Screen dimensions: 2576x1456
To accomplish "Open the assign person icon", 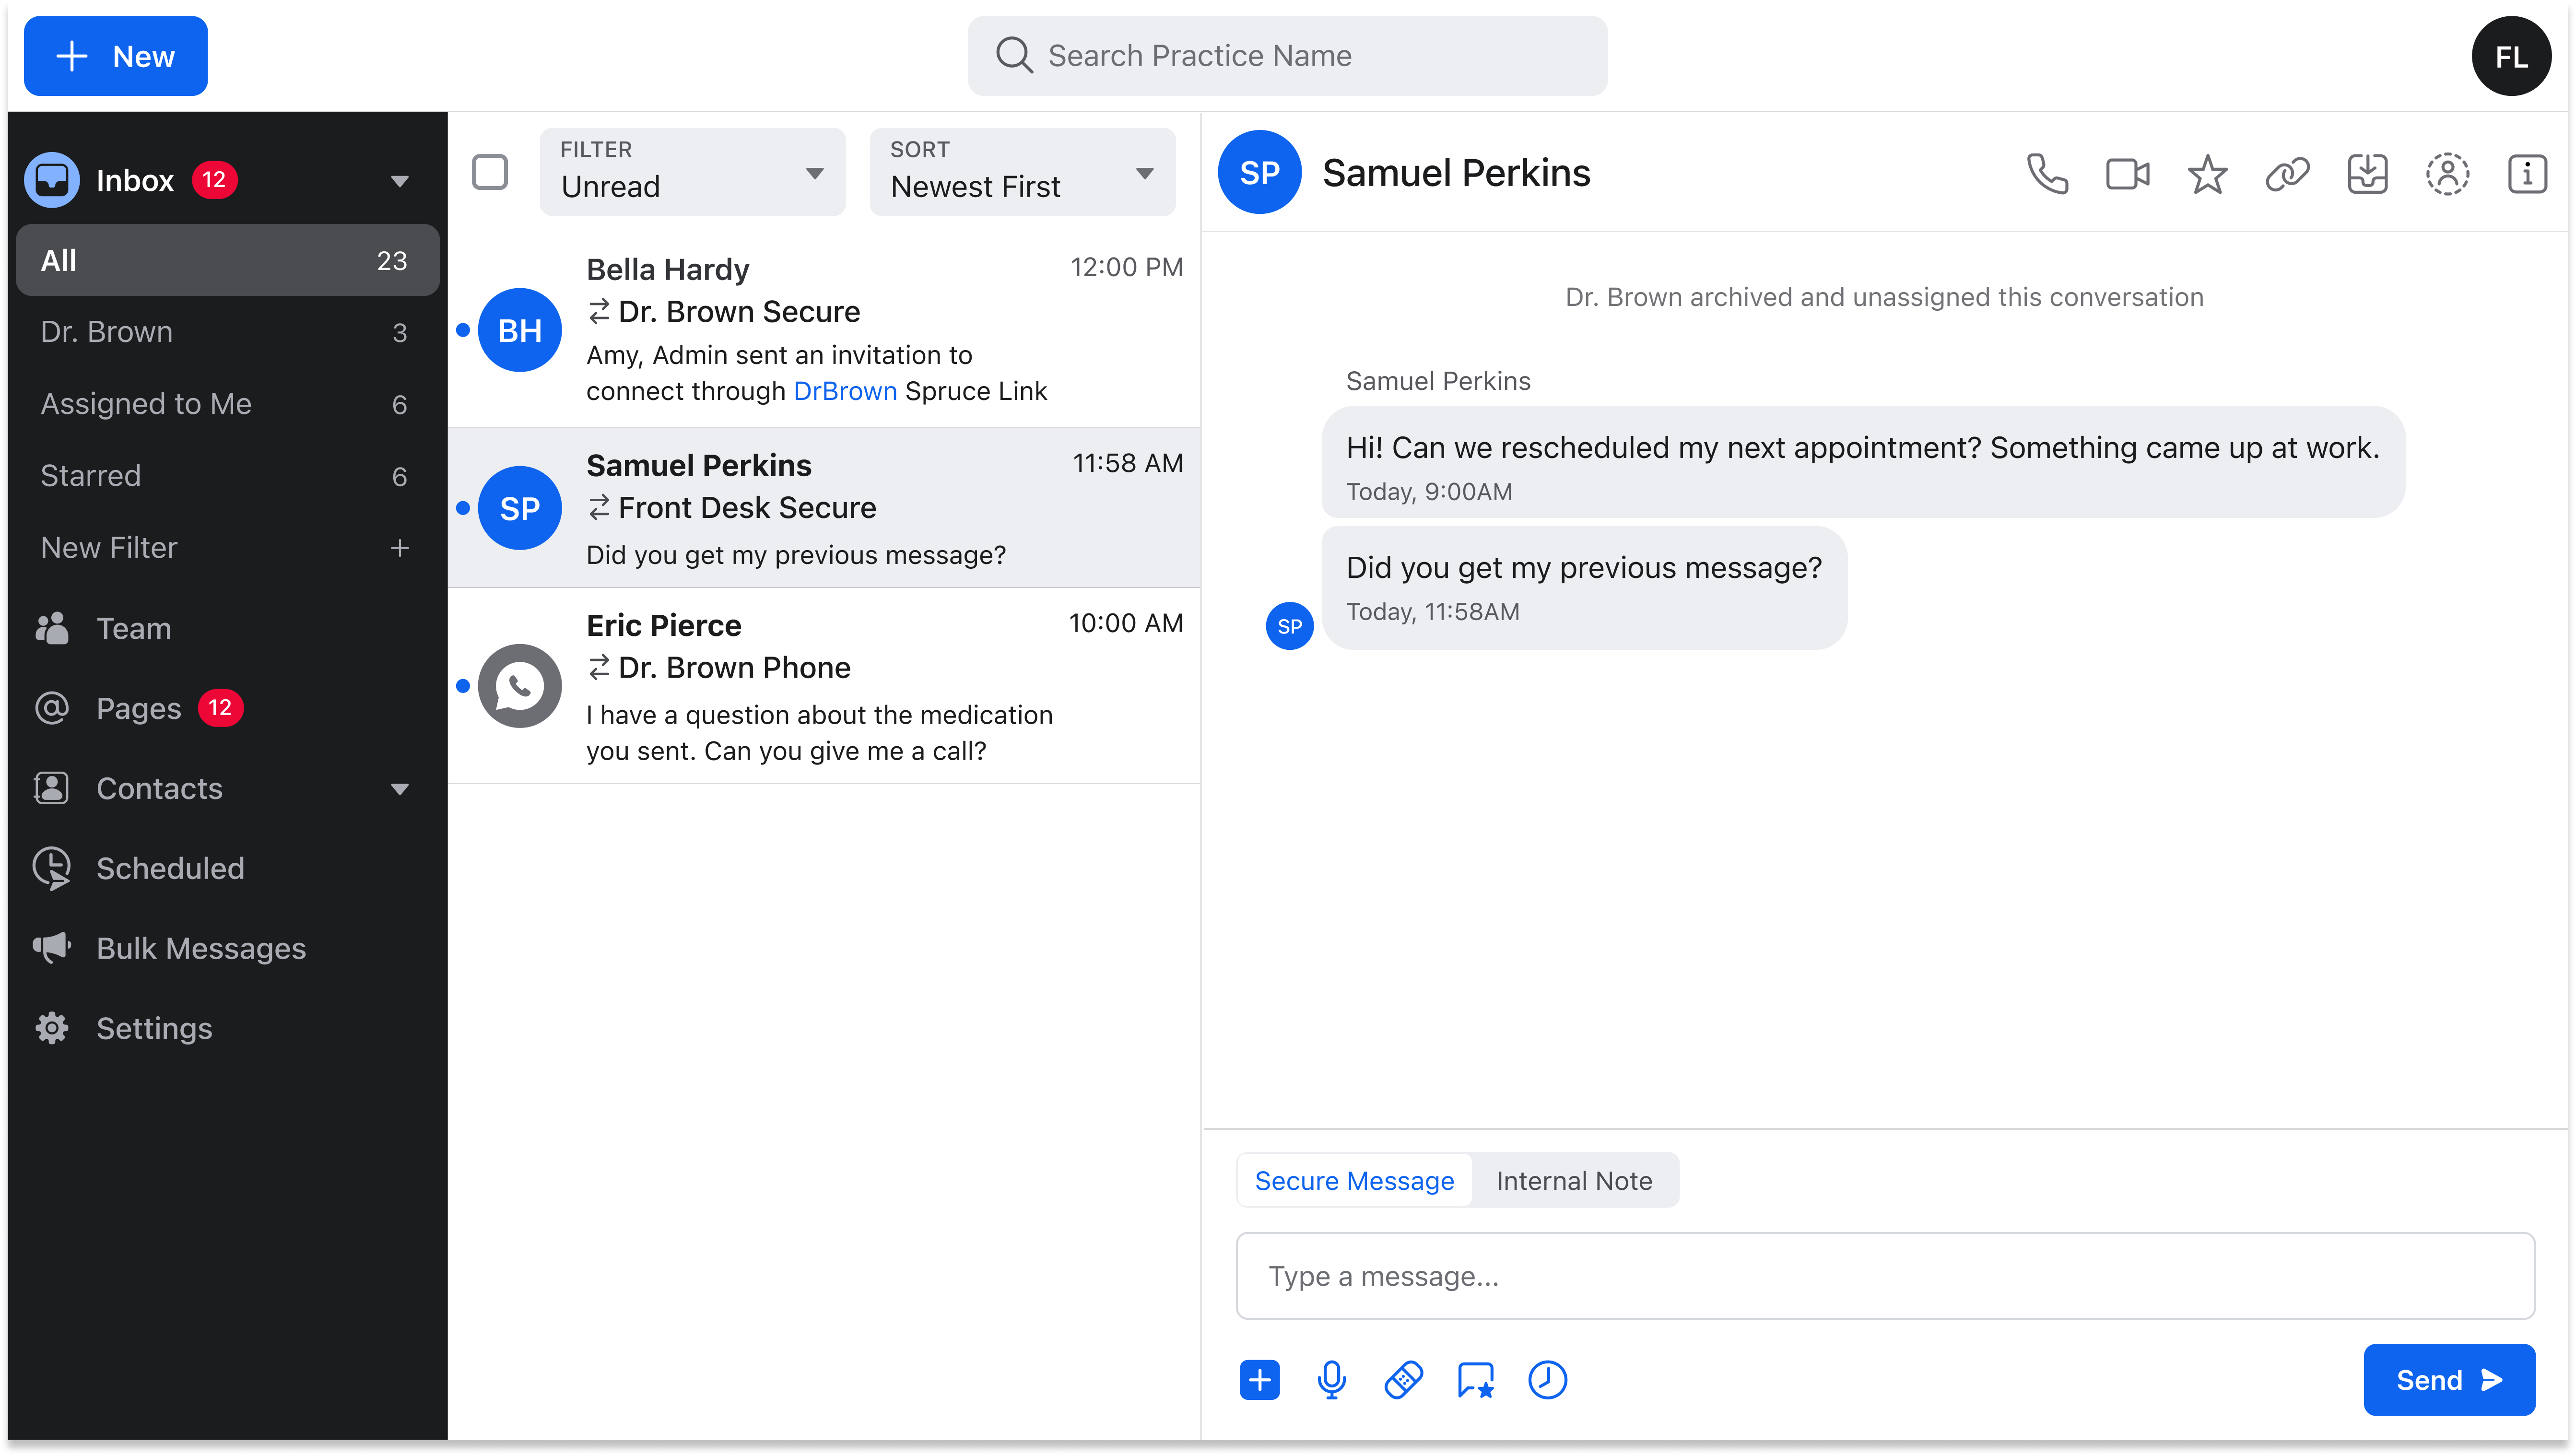I will (2447, 173).
